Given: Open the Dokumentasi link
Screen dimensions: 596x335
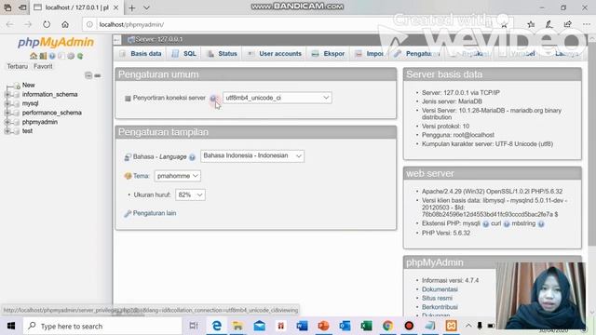Looking at the screenshot, I should tap(440, 289).
